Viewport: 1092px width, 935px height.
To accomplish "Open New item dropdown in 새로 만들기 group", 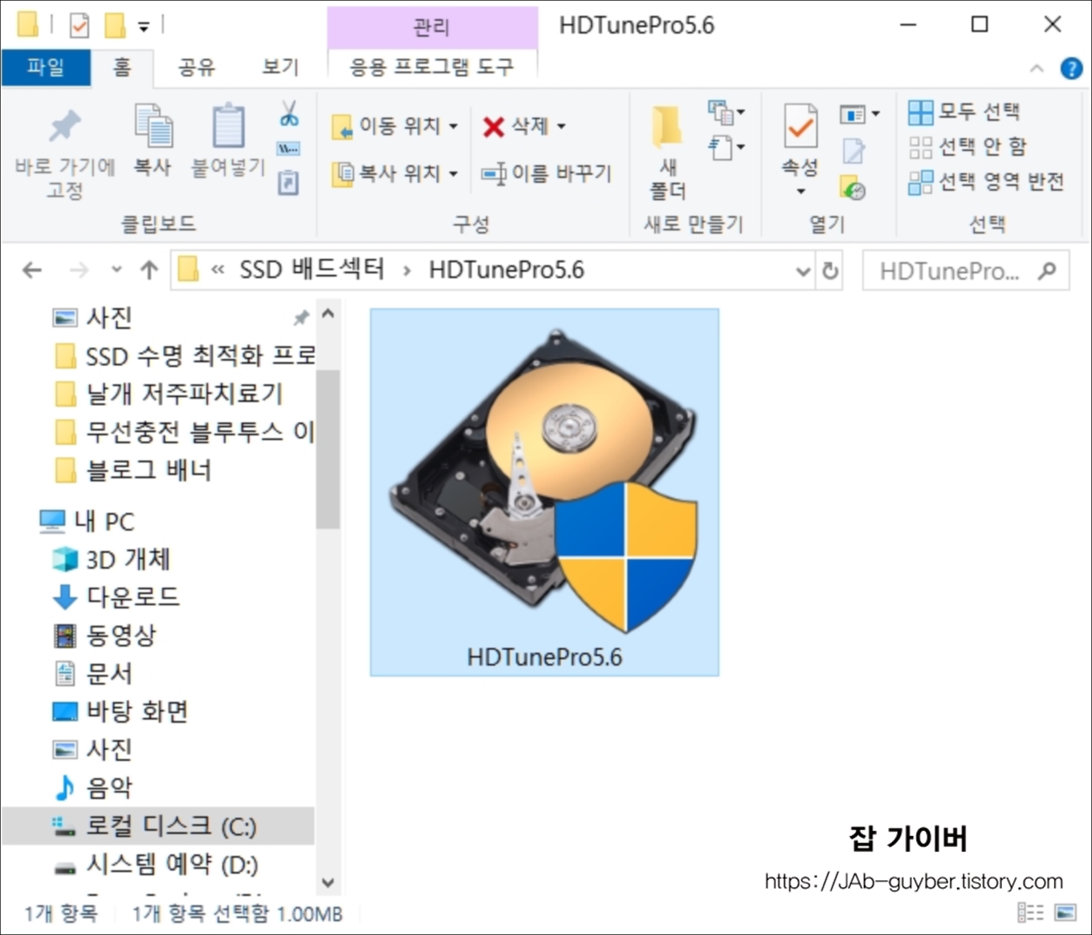I will (x=727, y=112).
